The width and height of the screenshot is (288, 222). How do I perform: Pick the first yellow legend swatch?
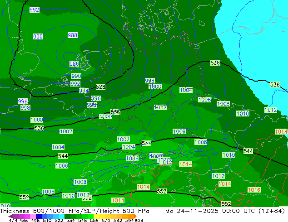click(96, 216)
